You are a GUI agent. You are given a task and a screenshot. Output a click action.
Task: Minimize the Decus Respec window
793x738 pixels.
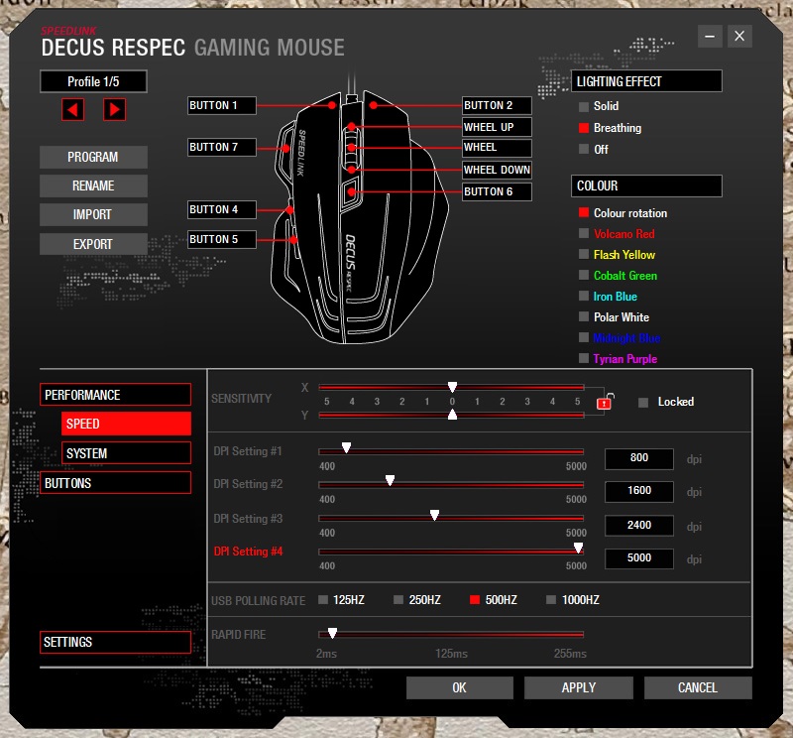coord(710,37)
